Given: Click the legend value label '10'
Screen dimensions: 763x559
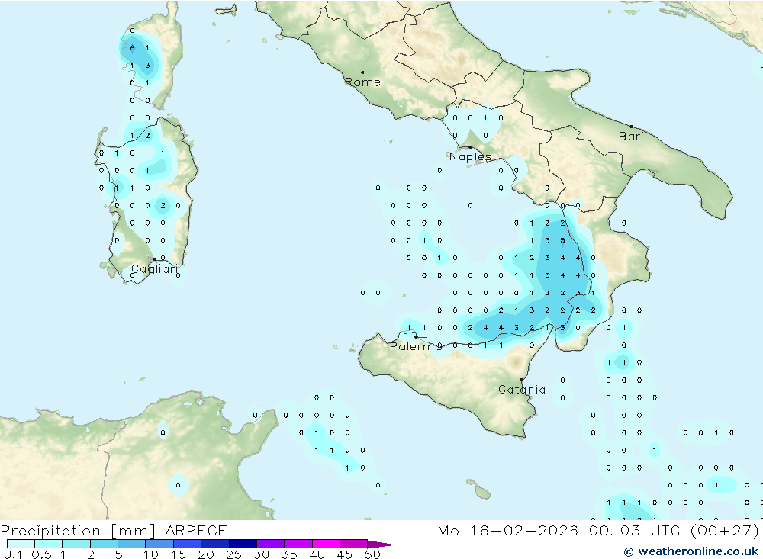Looking at the screenshot, I should click(151, 554).
